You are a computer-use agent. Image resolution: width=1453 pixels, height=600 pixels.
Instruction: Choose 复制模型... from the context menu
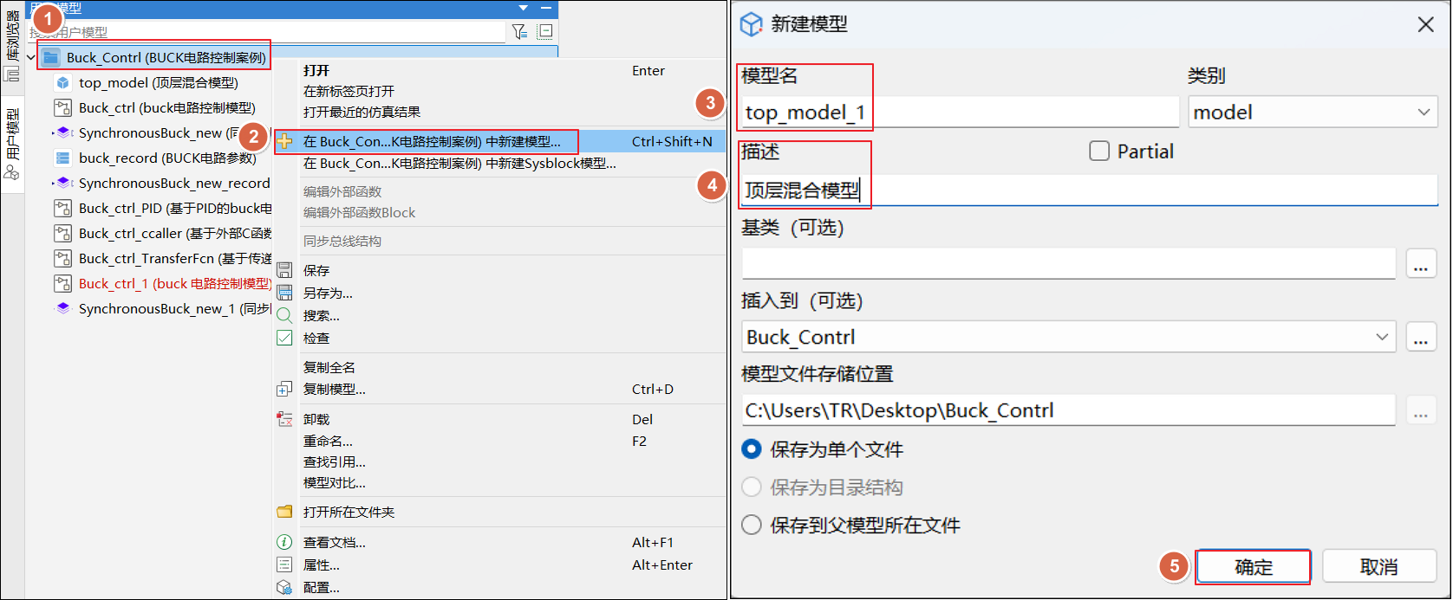coord(335,390)
